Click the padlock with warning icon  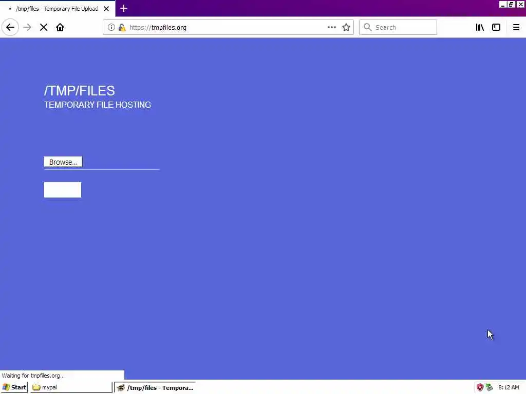(122, 27)
